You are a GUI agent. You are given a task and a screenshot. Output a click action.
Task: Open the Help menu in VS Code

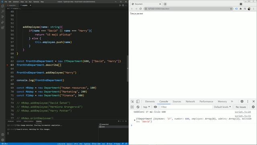(x=42, y=2)
